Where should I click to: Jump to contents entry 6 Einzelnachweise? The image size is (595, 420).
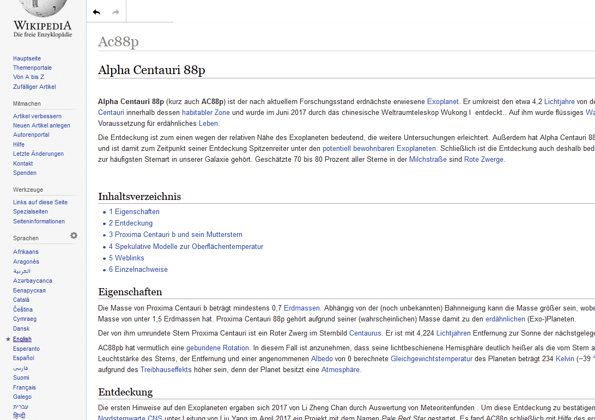tap(138, 269)
